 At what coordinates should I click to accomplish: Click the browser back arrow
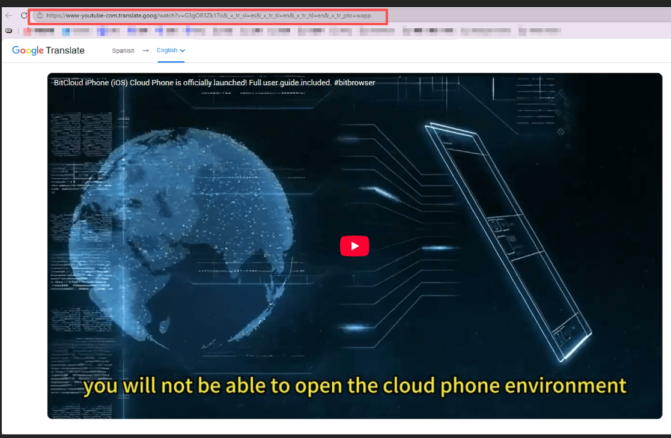9,16
